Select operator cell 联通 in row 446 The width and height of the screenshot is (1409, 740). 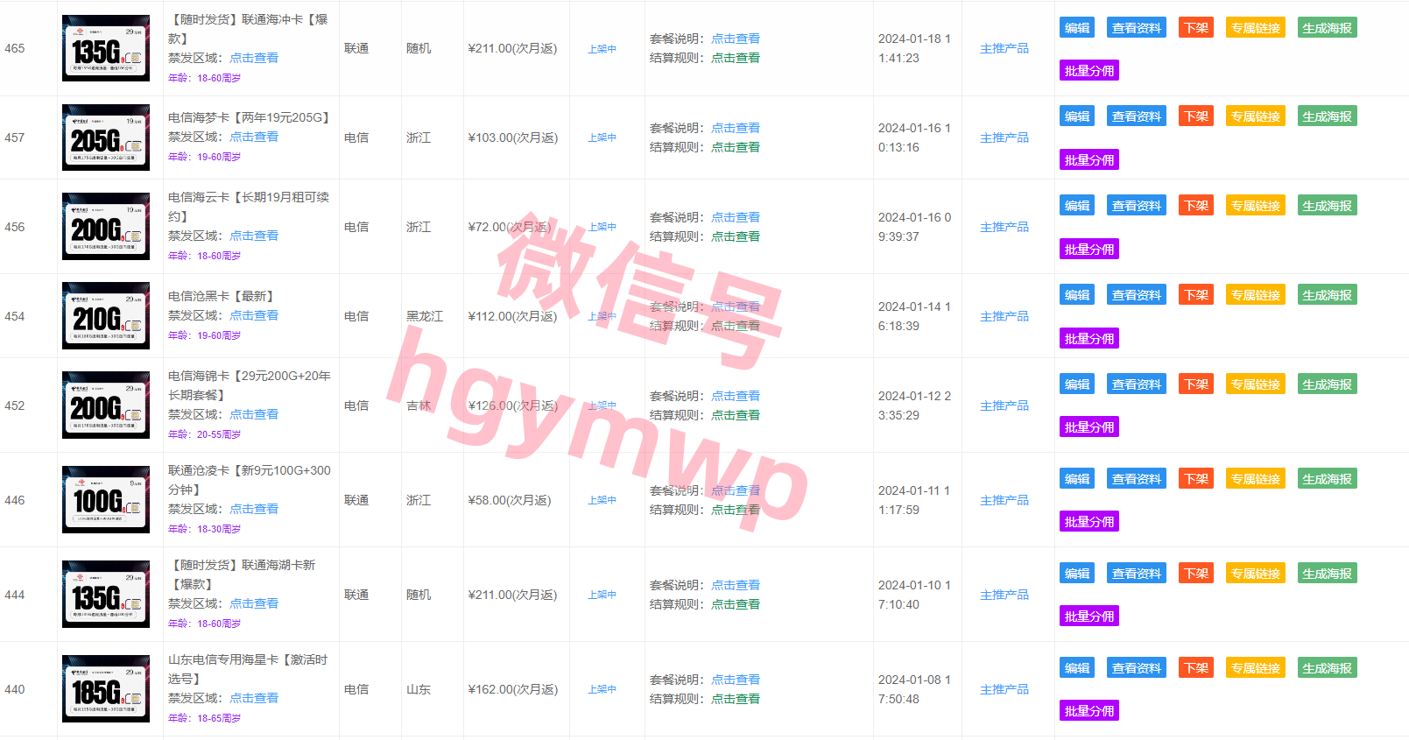pos(356,500)
